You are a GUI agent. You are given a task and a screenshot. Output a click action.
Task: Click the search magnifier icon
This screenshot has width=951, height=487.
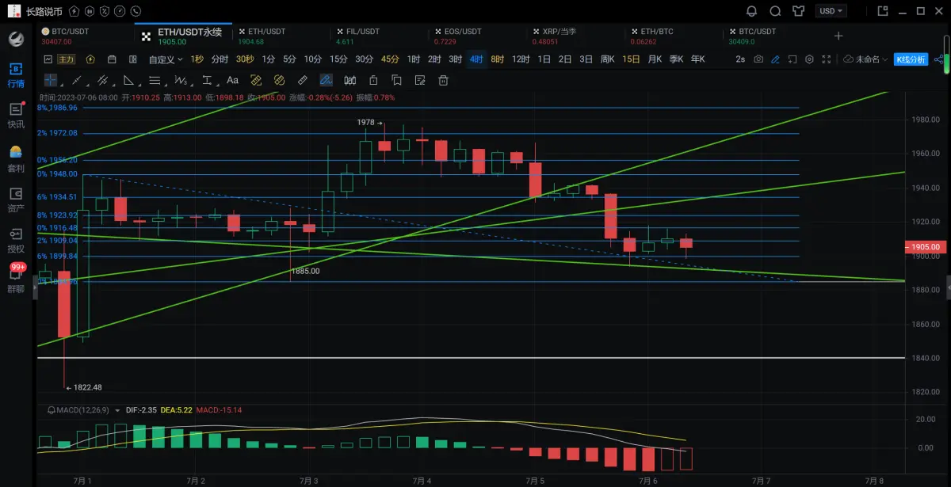(x=776, y=11)
